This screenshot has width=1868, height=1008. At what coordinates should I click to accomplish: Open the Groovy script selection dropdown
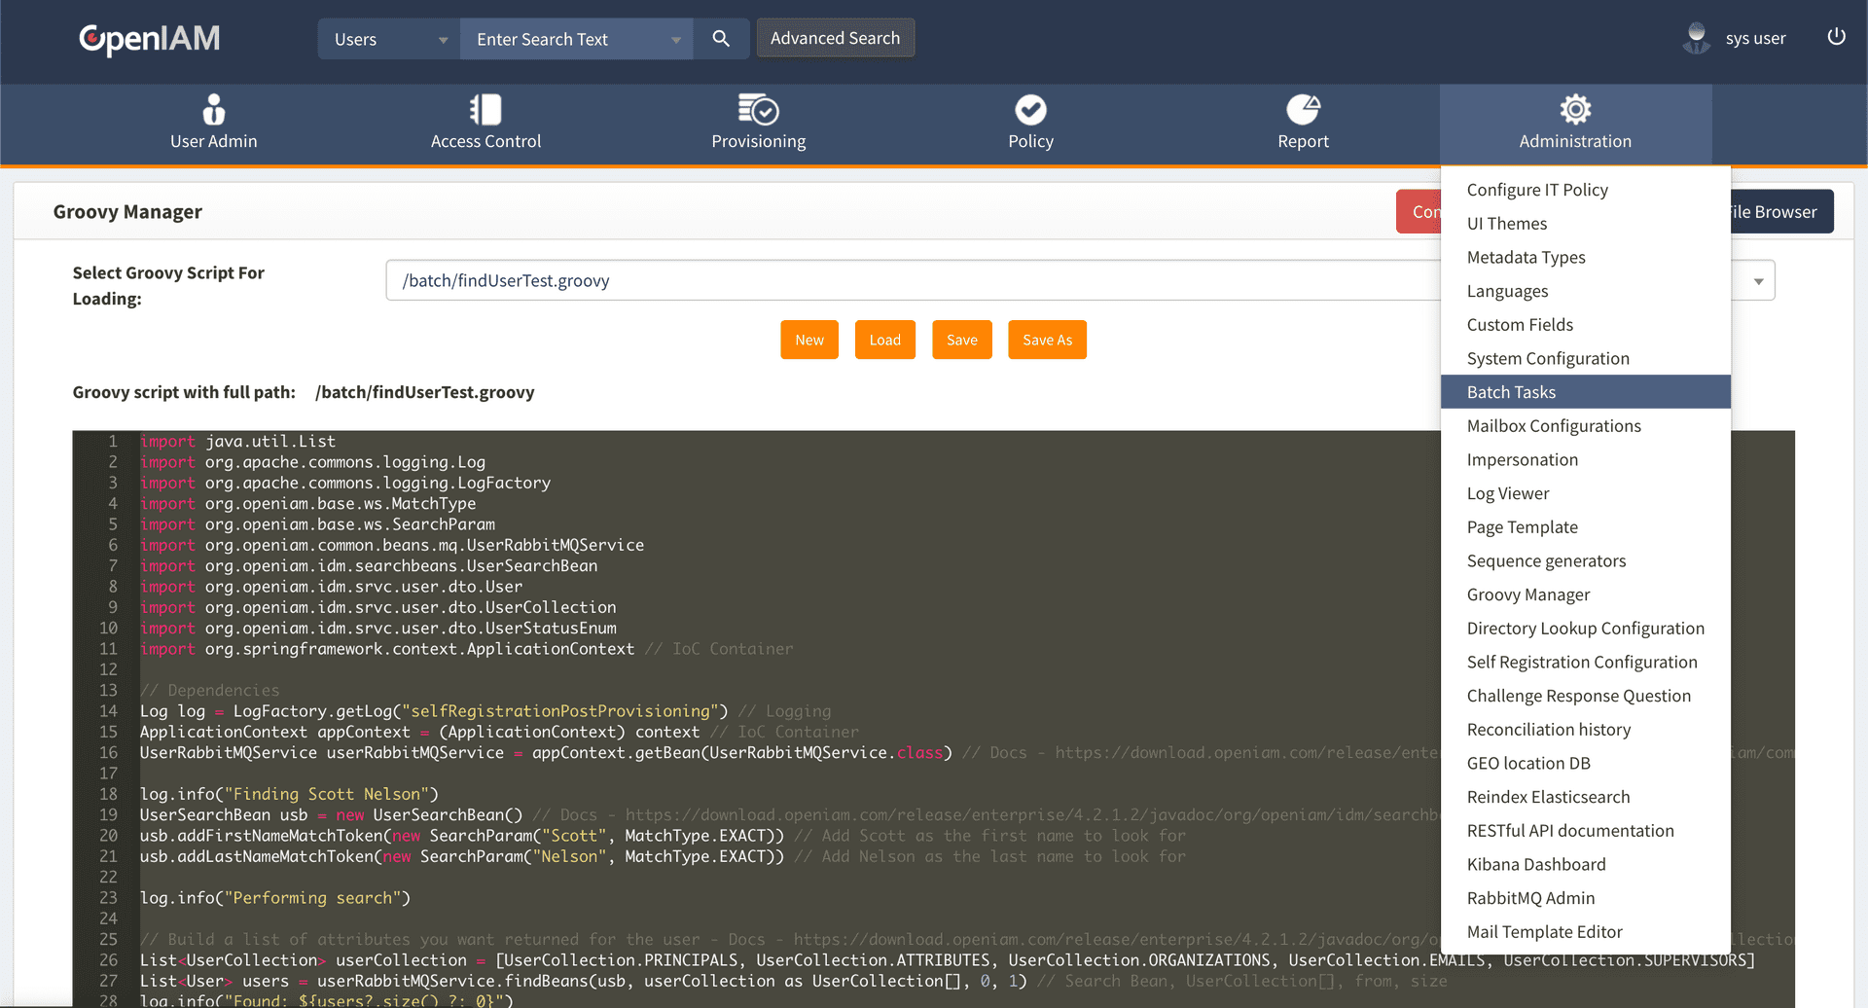pos(1757,280)
